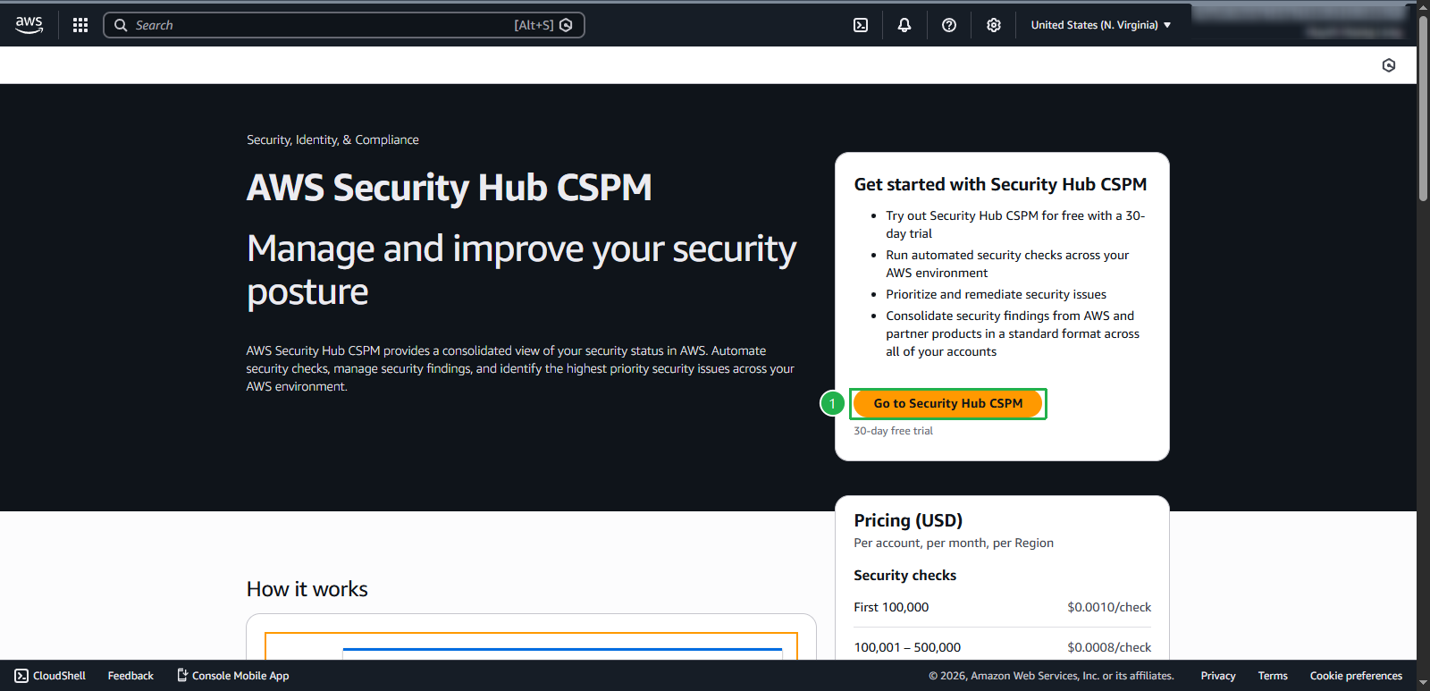Expand the United States (N. Virginia) region selector
Screen dimensions: 1430x691
tap(1101, 25)
